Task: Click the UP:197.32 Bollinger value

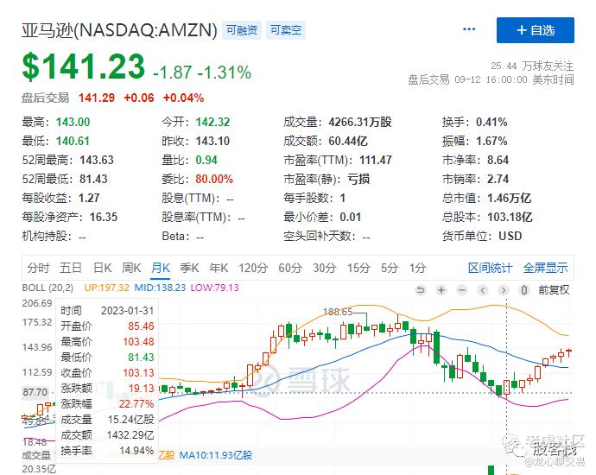Action: coord(106,288)
